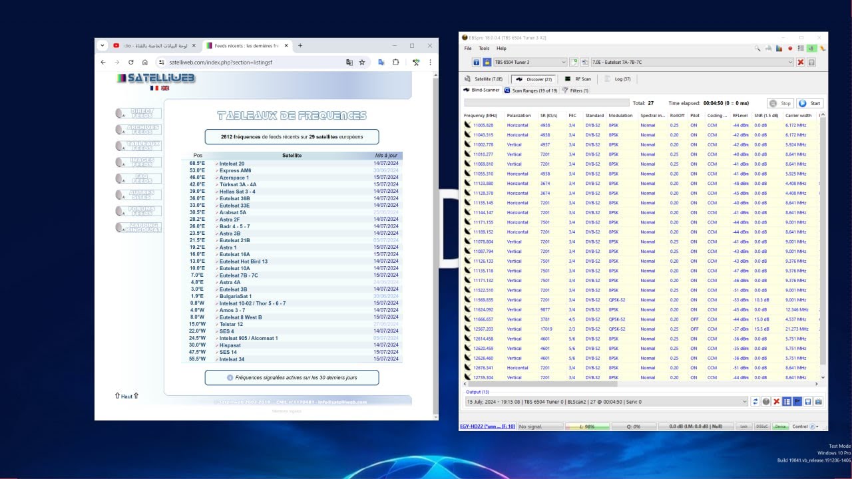Open the File menu in EBSpro
This screenshot has height=479, width=852.
point(468,48)
